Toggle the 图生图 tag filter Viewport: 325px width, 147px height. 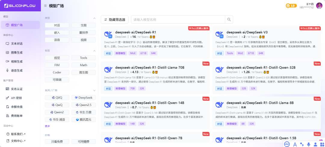(x=84, y=72)
